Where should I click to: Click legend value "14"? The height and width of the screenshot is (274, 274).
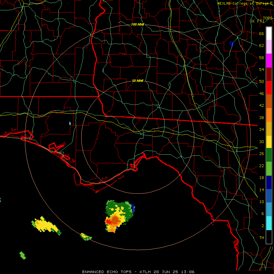[x=262, y=190]
